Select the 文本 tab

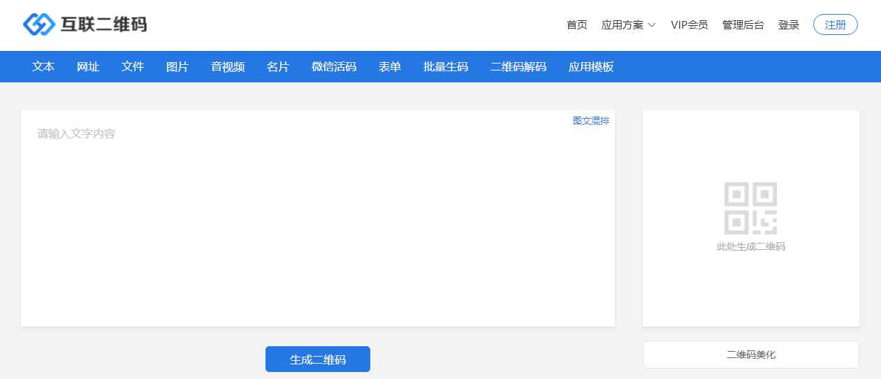coord(43,67)
